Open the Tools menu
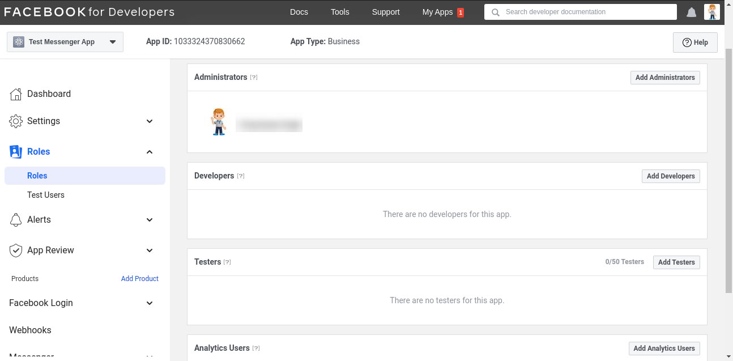733x361 pixels. [340, 12]
